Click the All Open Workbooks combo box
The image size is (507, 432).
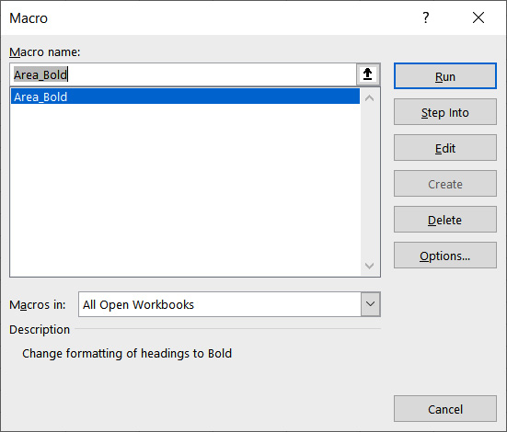pyautogui.click(x=229, y=304)
